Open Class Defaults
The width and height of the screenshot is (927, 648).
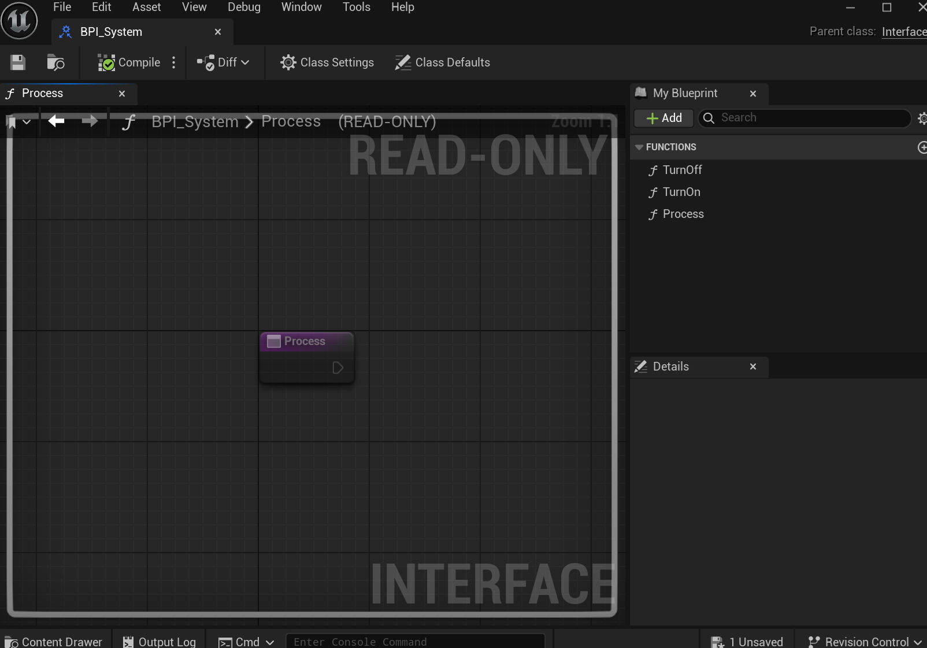click(x=443, y=62)
